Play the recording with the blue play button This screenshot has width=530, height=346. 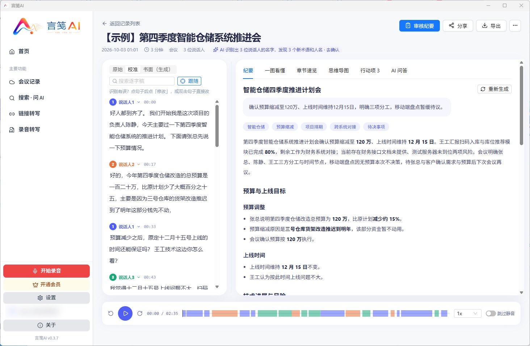(125, 313)
